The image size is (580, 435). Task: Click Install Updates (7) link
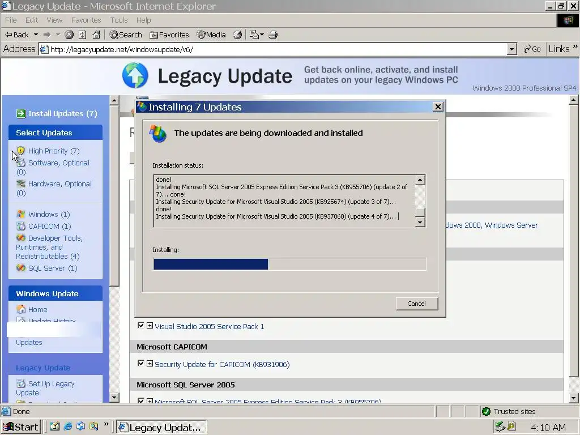(x=62, y=113)
